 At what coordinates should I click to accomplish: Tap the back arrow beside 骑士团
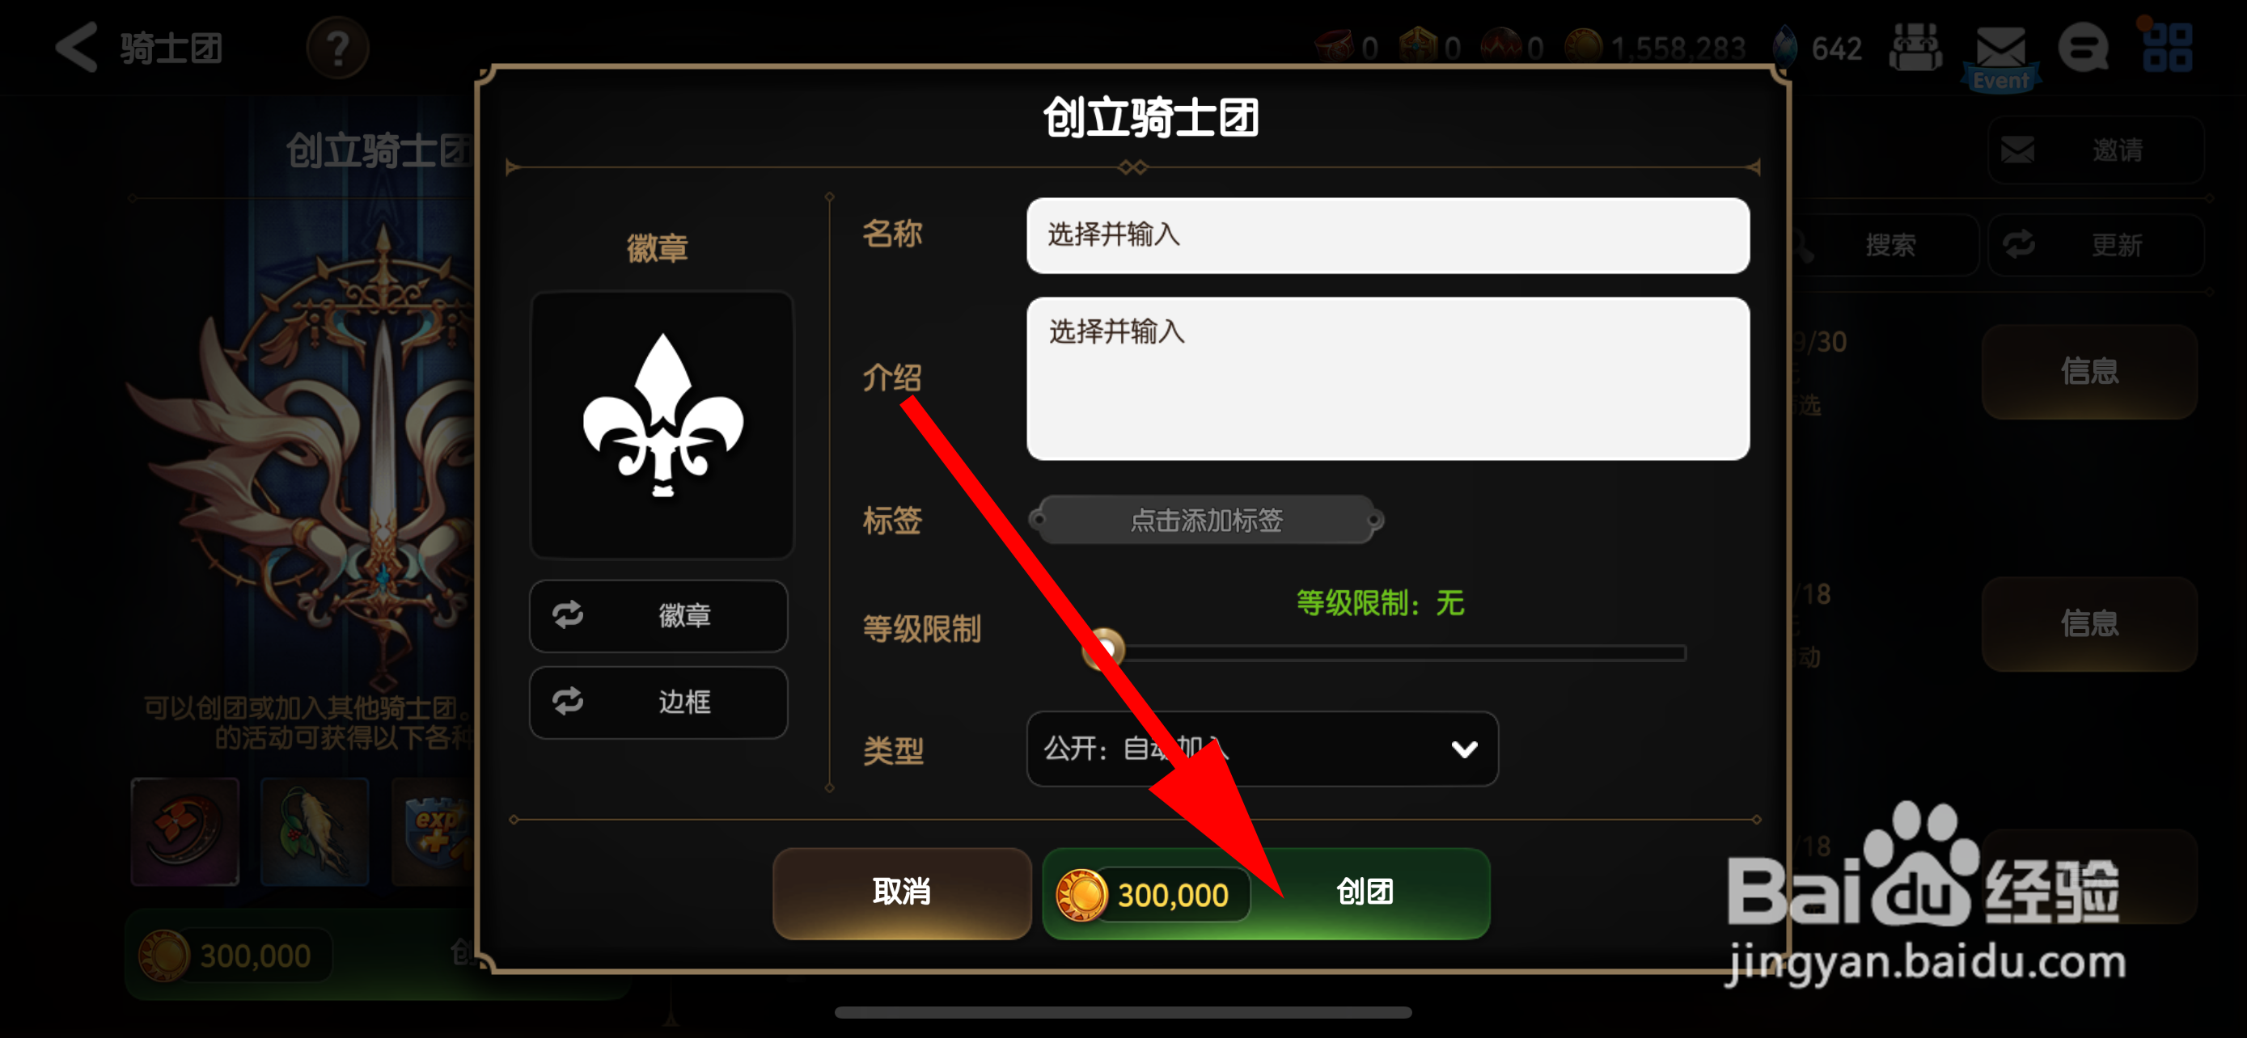[x=77, y=47]
